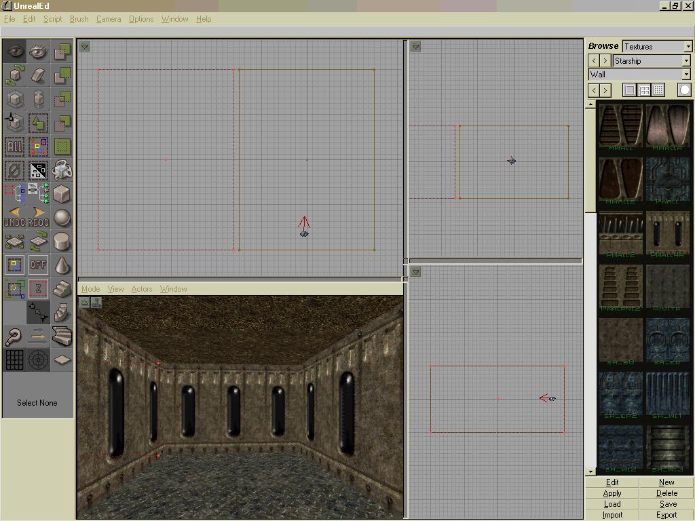
Task: Open the Browse Textures type dropdown
Action: click(657, 46)
